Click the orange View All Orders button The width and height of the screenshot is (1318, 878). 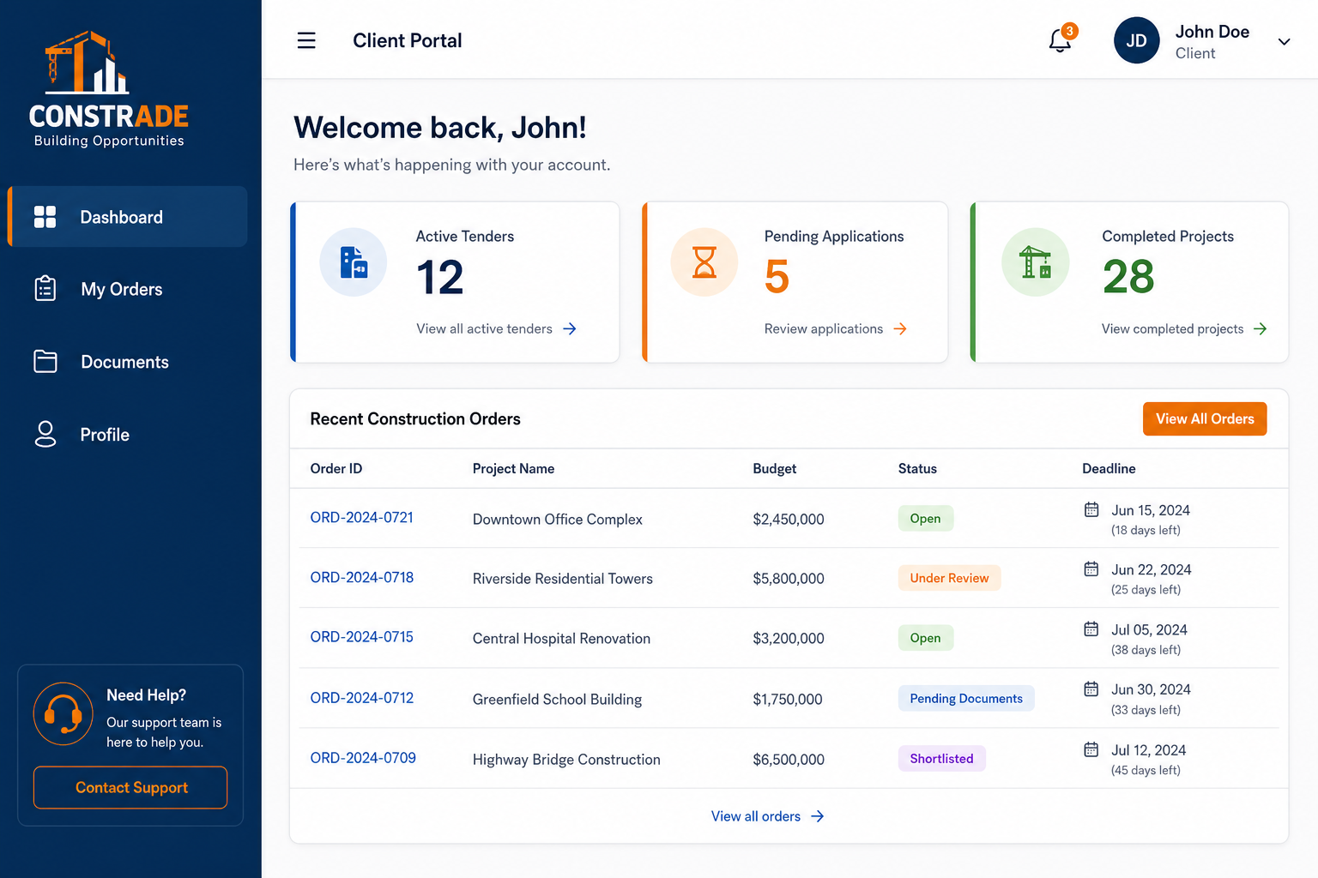(x=1205, y=418)
